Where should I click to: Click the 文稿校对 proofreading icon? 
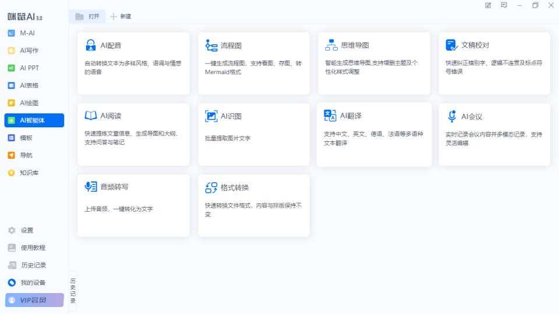(451, 45)
